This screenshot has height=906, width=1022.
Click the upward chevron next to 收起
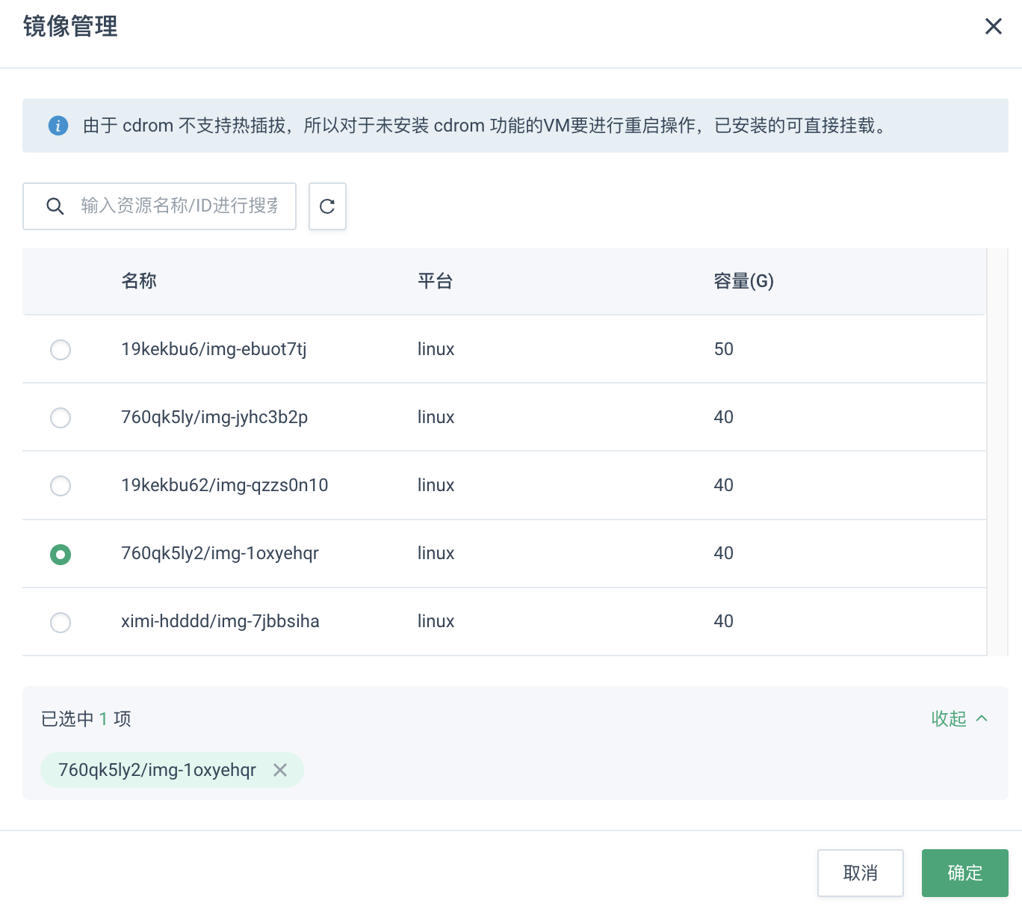coord(982,718)
